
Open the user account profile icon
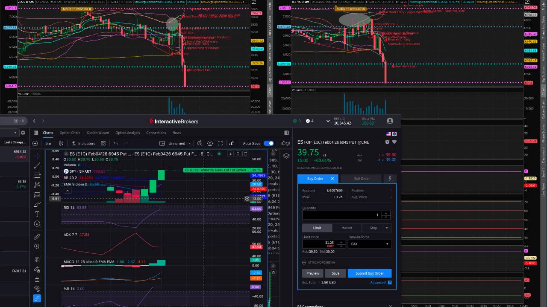(x=390, y=121)
